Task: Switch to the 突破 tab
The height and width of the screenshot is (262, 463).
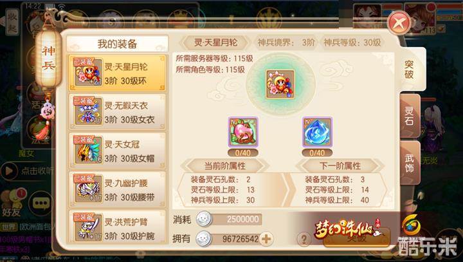Action: pyautogui.click(x=410, y=70)
